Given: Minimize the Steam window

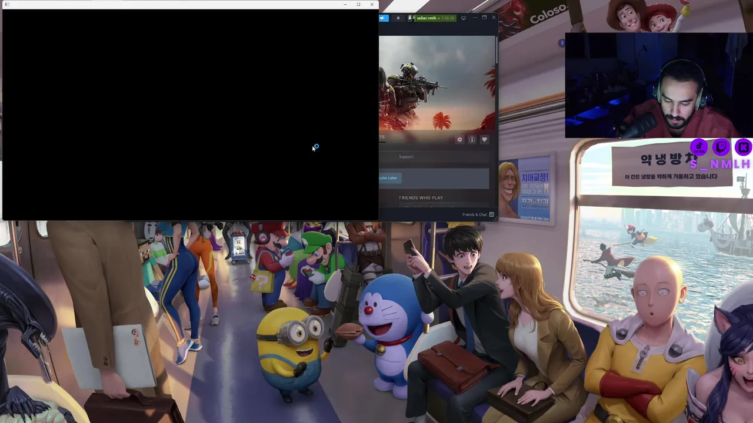Looking at the screenshot, I should tap(475, 18).
